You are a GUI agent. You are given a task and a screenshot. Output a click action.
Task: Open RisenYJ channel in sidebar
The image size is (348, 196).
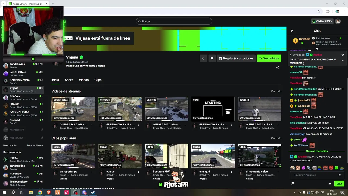point(23,121)
